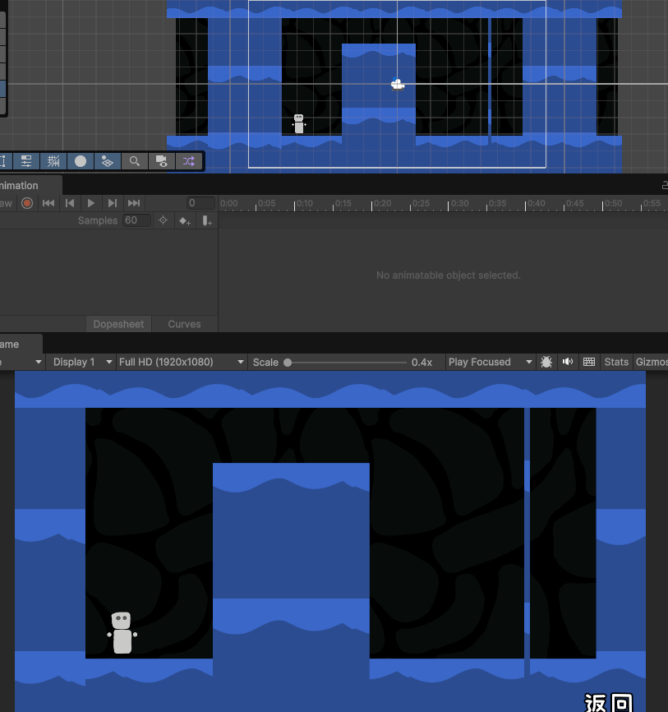
Task: Click the Add Keyframe icon
Action: (185, 220)
